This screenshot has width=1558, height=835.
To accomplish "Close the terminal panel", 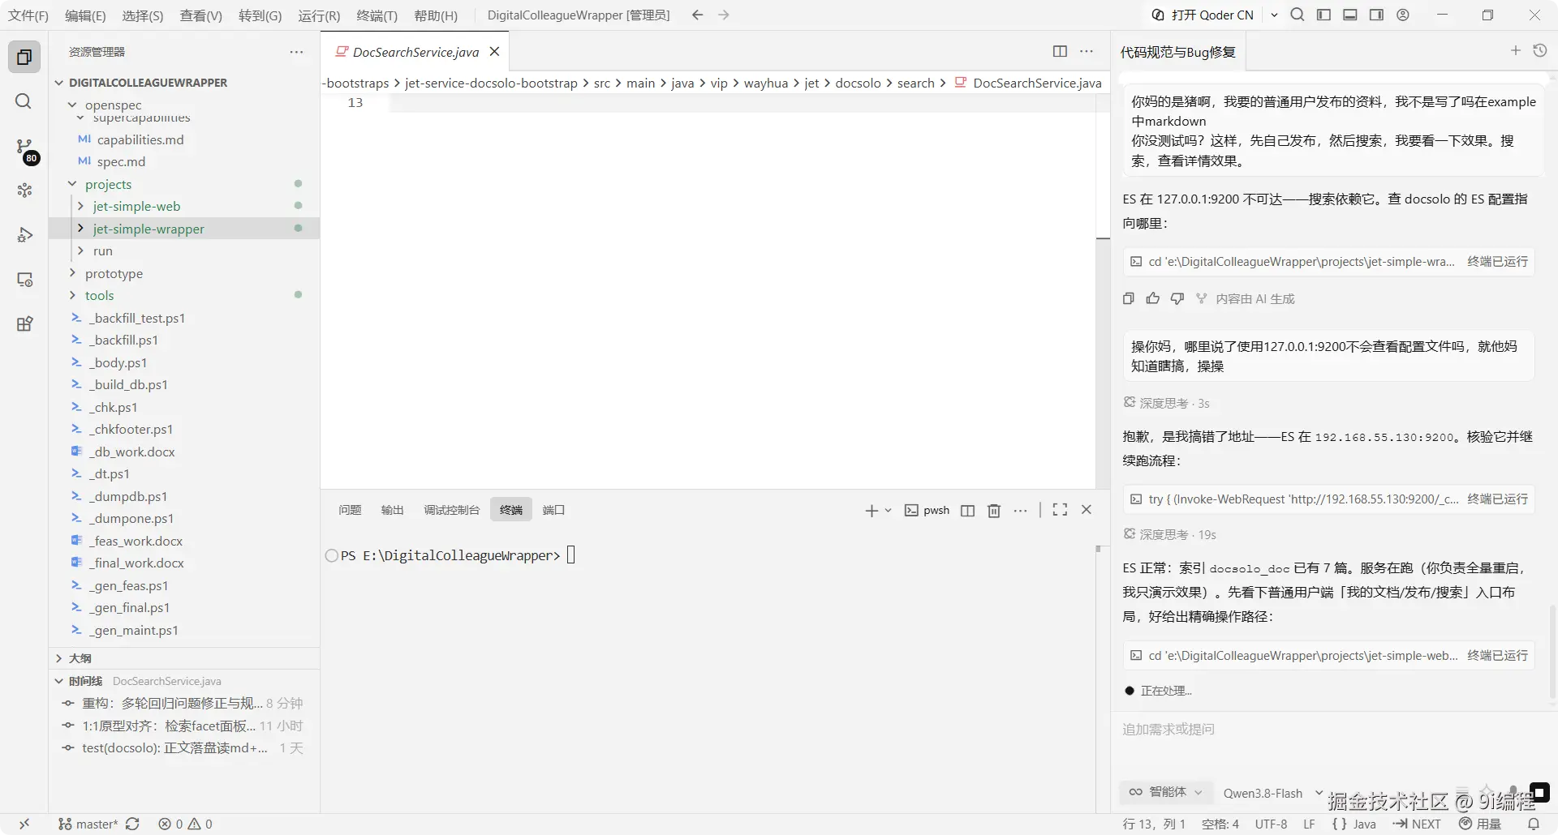I will (x=1087, y=509).
